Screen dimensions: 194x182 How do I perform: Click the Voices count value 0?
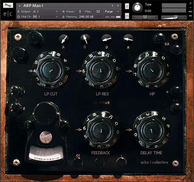(x=80, y=12)
